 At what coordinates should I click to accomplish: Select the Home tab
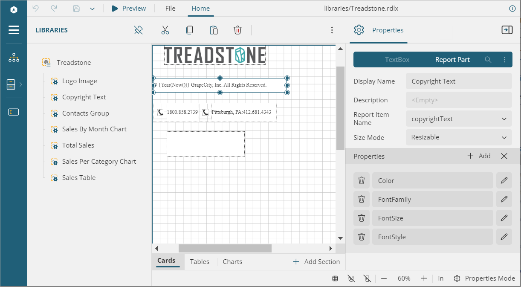[201, 9]
